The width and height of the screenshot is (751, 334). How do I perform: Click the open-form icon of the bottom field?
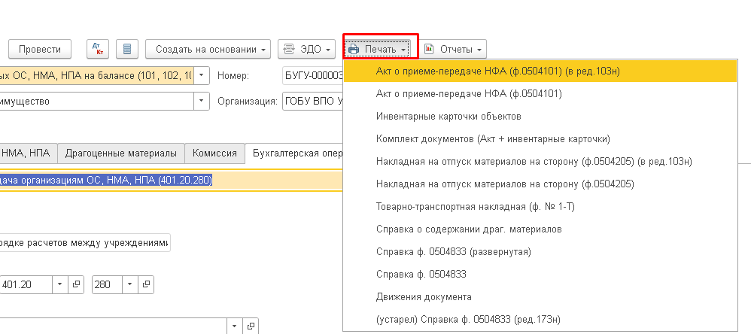click(252, 326)
